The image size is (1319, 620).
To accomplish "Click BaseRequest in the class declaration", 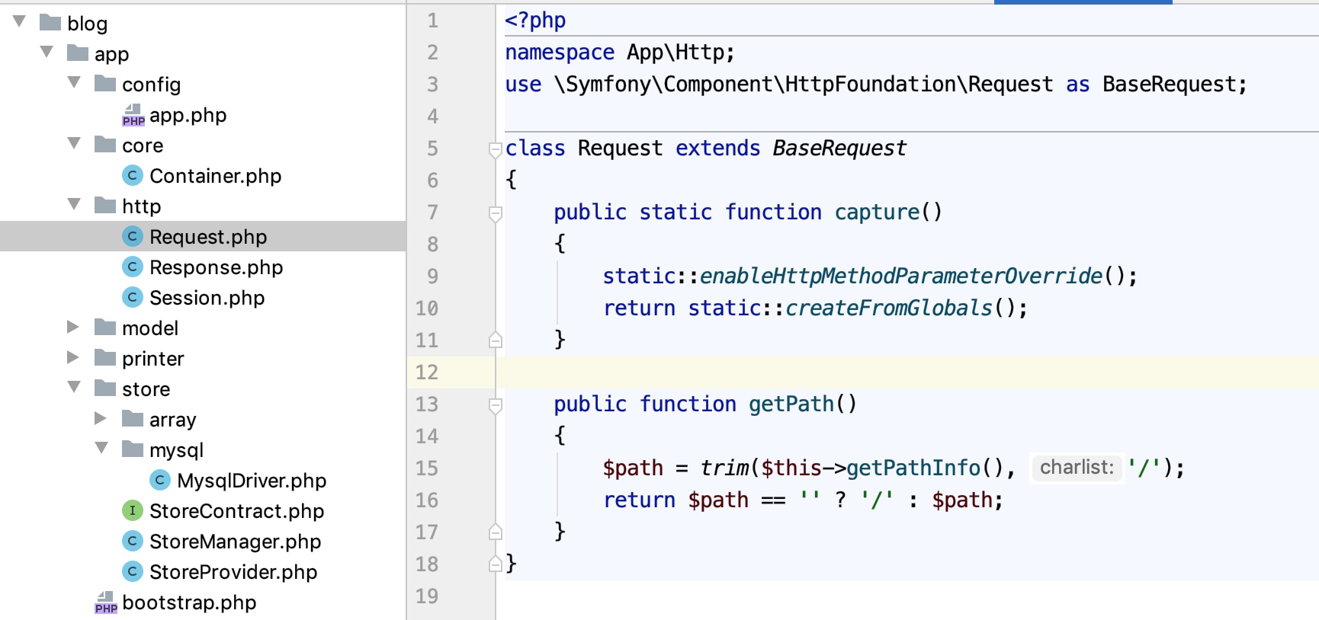I will click(839, 148).
